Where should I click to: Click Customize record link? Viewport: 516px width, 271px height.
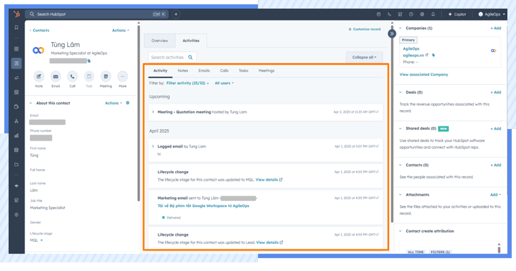tap(365, 29)
